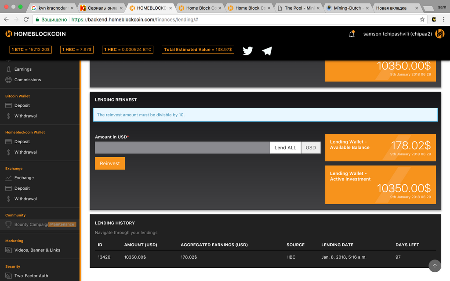Click the scroll-to-top arrow button
The image size is (450, 281).
tap(435, 266)
